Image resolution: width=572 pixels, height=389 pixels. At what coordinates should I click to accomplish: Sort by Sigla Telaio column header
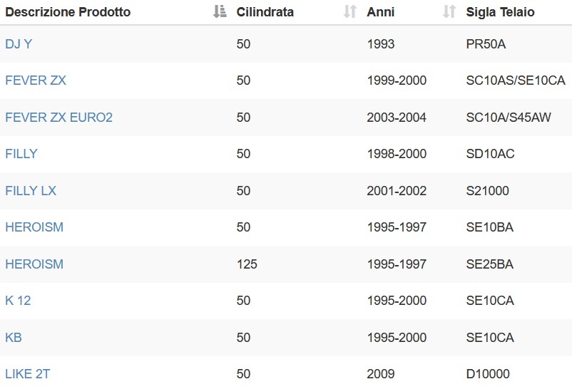point(500,12)
